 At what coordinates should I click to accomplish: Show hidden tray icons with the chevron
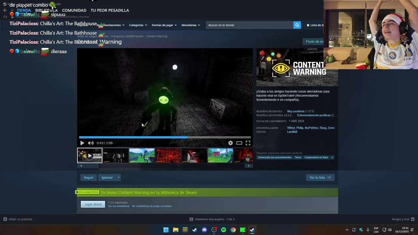[347, 230]
